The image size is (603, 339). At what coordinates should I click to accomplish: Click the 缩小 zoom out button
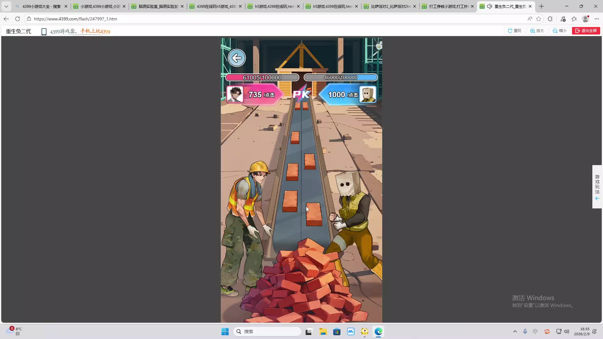[x=560, y=31]
